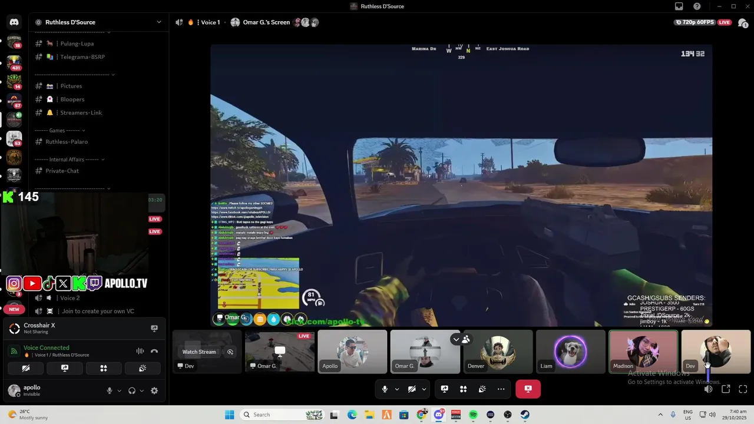Select Liam participant tile
Screen dimensions: 754x424
570,352
